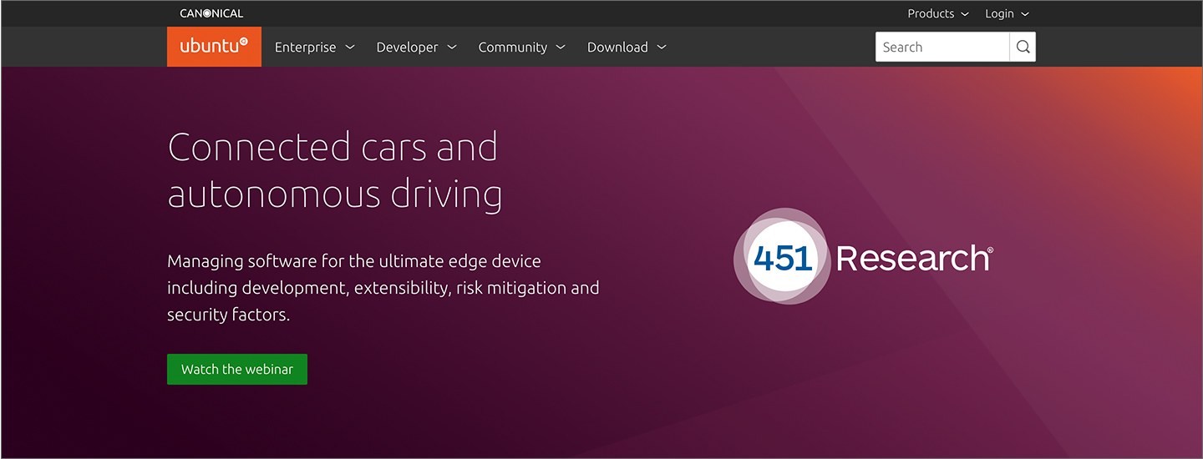Click the Watch the webinar button

[x=237, y=369]
